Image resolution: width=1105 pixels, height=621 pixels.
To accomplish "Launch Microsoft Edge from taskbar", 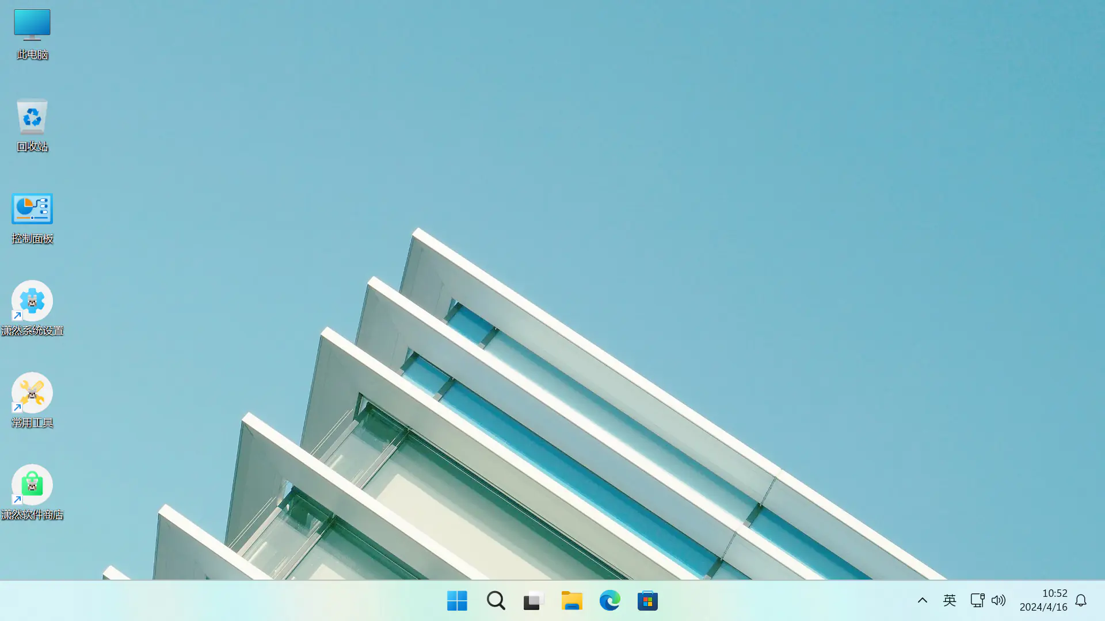I will click(609, 601).
